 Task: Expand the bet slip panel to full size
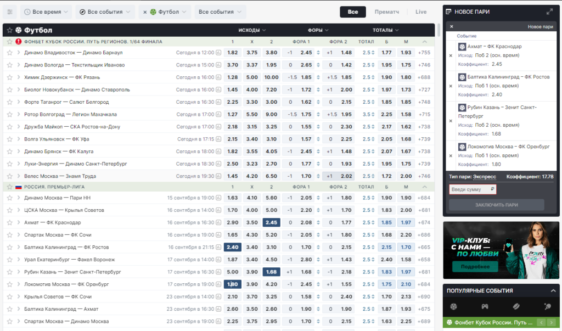point(549,12)
